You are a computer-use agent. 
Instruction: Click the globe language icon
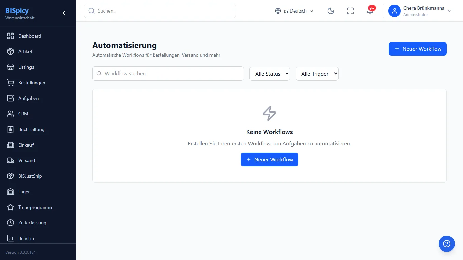[278, 11]
